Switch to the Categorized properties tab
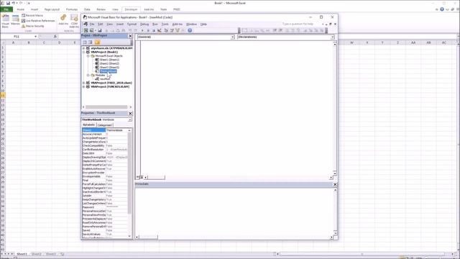This screenshot has width=460, height=259. pos(104,125)
